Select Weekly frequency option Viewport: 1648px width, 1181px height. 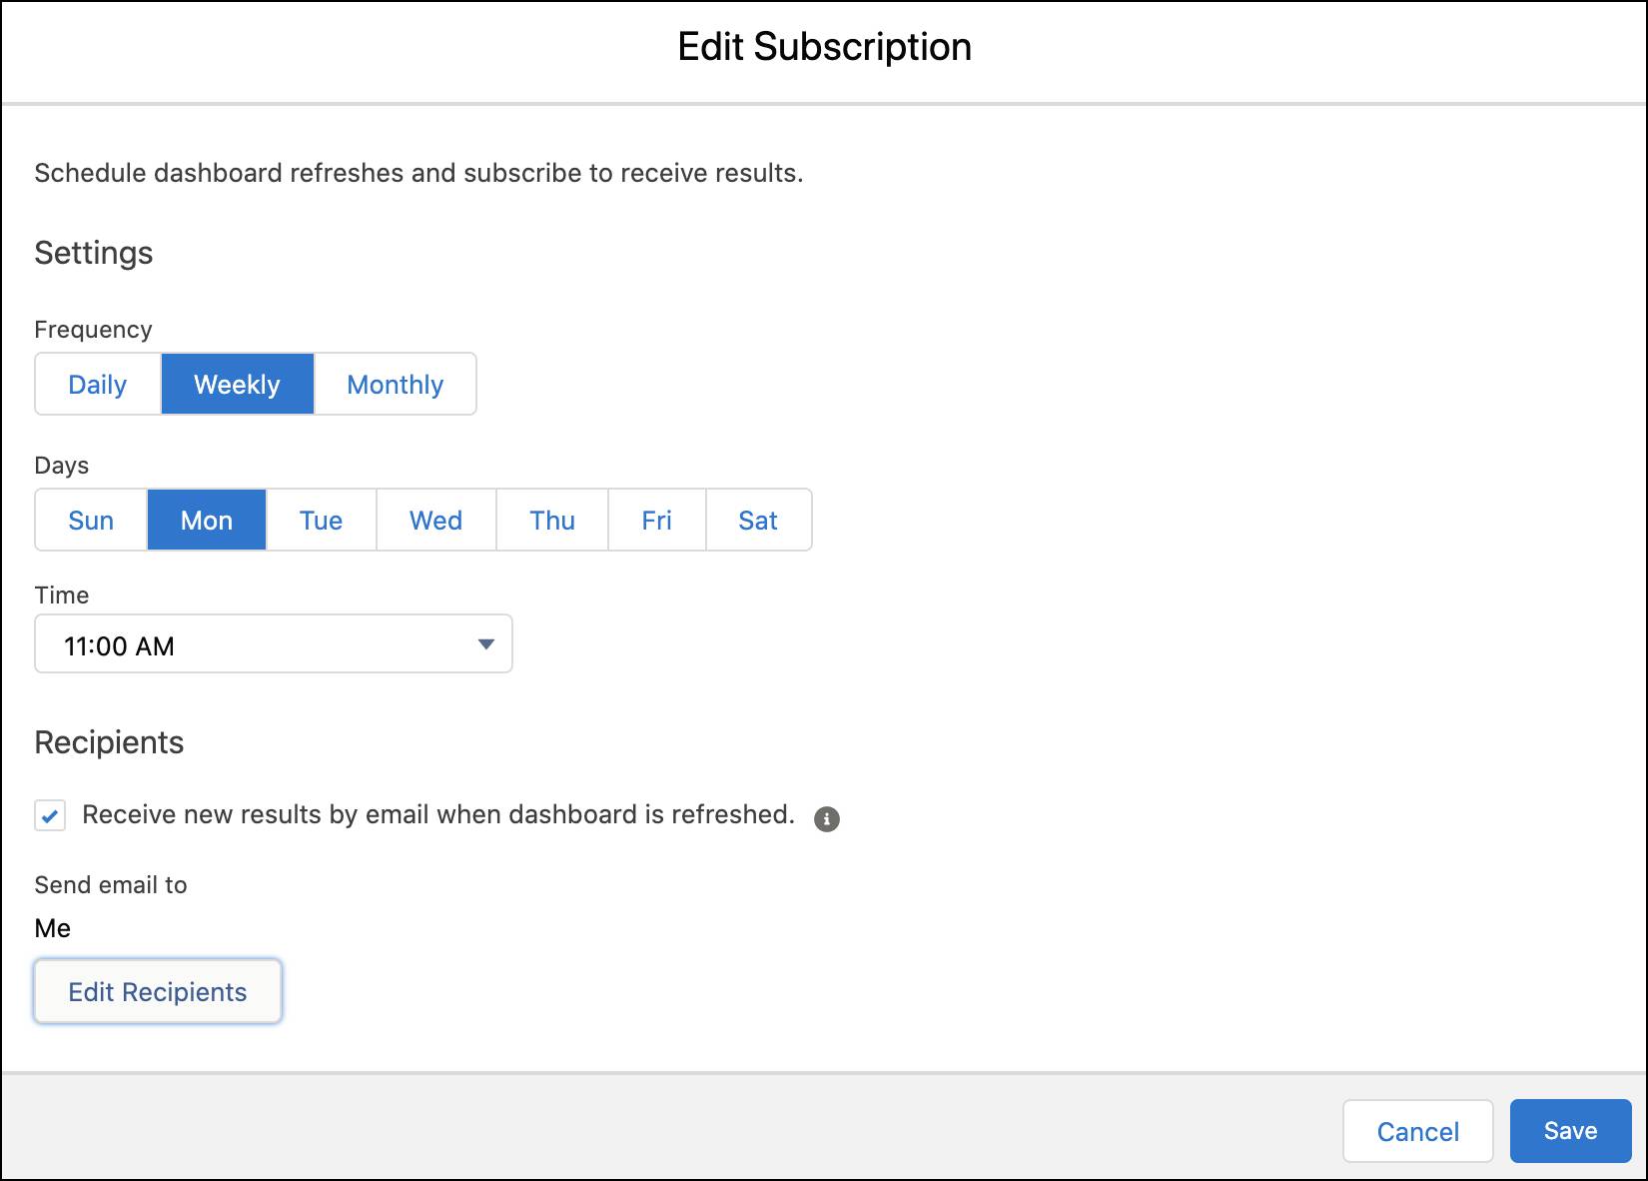pos(238,384)
